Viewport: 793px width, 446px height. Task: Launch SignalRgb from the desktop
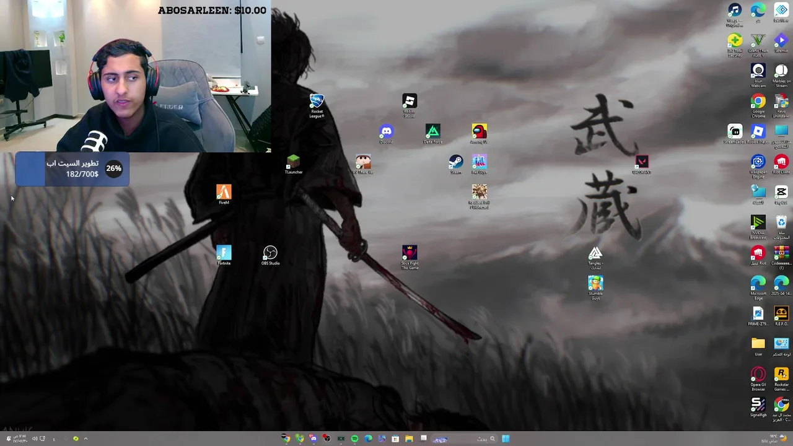pyautogui.click(x=758, y=406)
